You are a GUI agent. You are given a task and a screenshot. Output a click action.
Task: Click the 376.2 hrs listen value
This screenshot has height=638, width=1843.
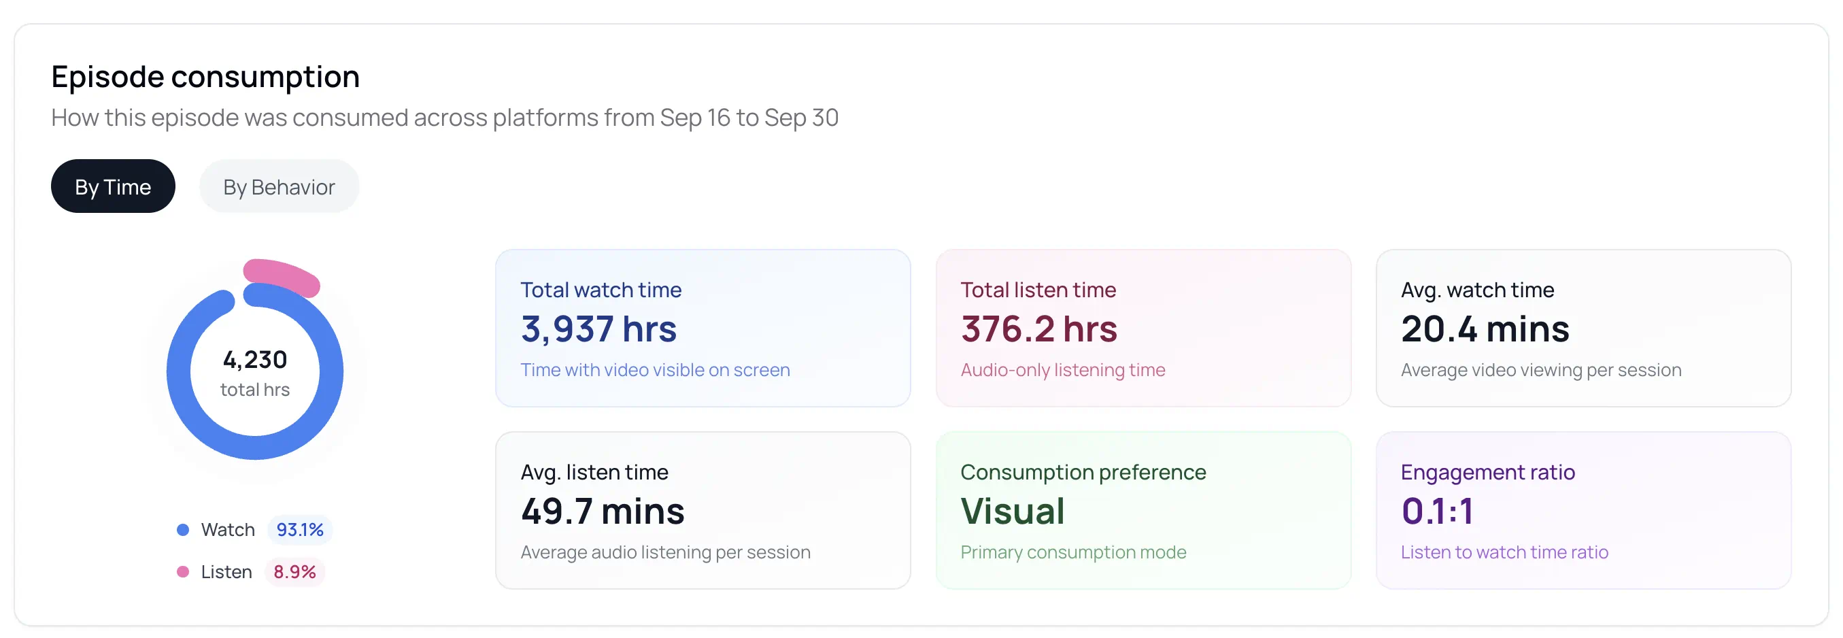pos(1038,329)
